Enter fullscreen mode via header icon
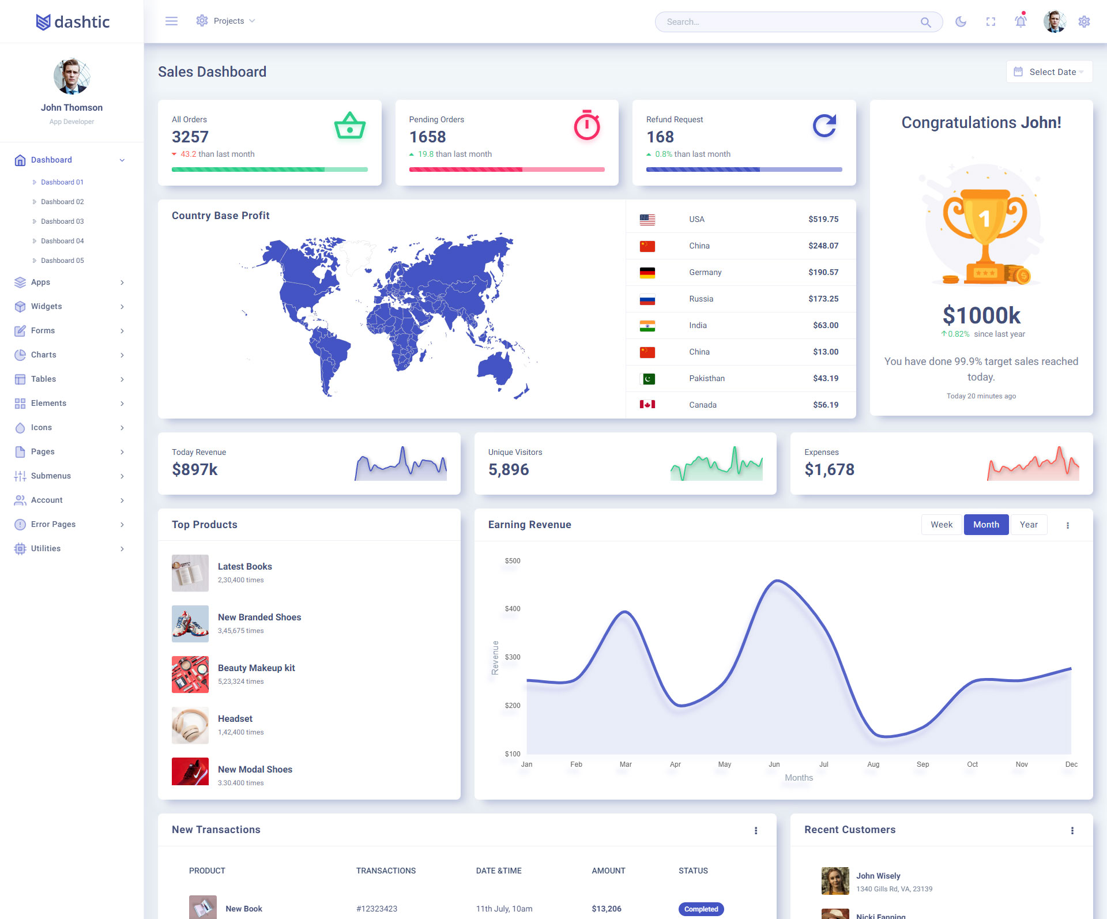This screenshot has width=1107, height=919. [x=991, y=22]
